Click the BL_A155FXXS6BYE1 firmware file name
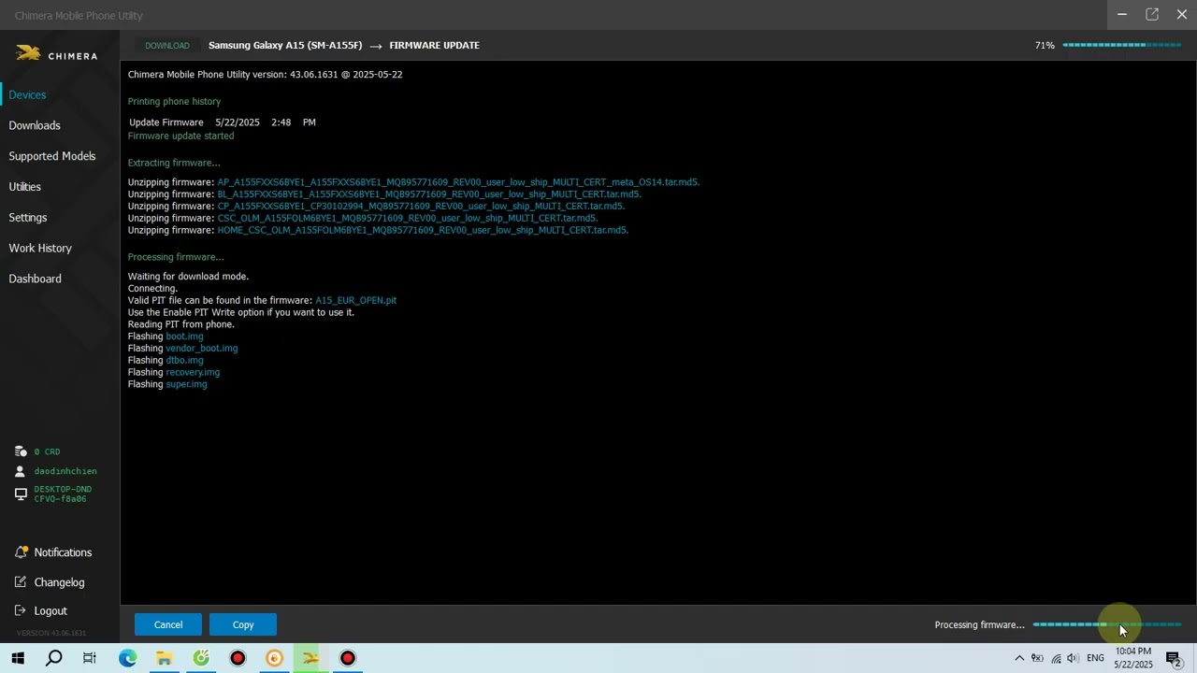This screenshot has width=1197, height=673. pyautogui.click(x=429, y=194)
